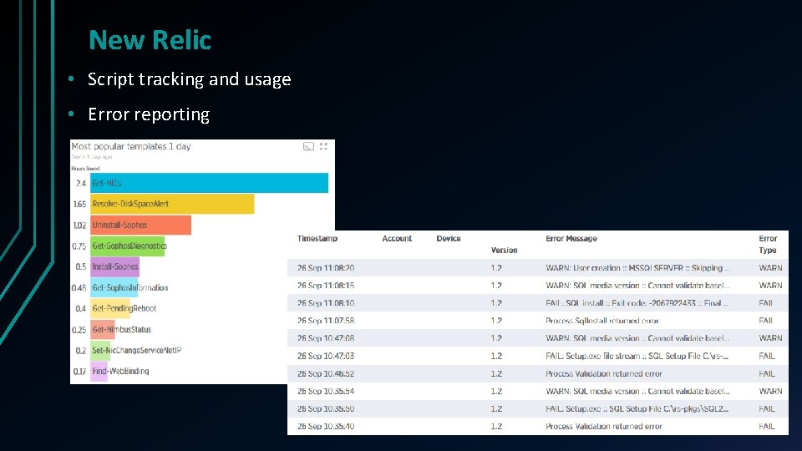Select the 26 Sep 11:07:58 timestamp cell

326,321
